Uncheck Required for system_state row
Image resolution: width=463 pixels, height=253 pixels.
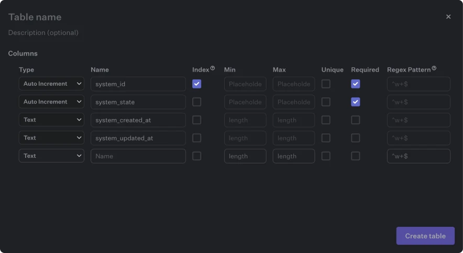click(356, 102)
